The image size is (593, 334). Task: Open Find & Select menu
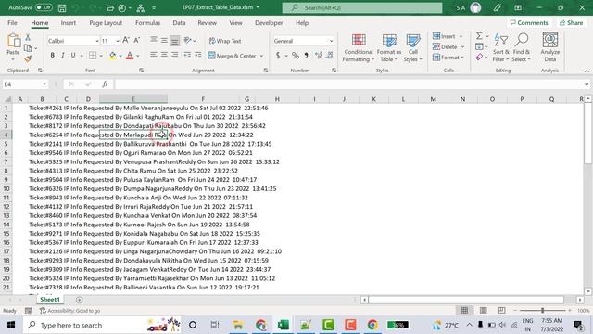[522, 48]
